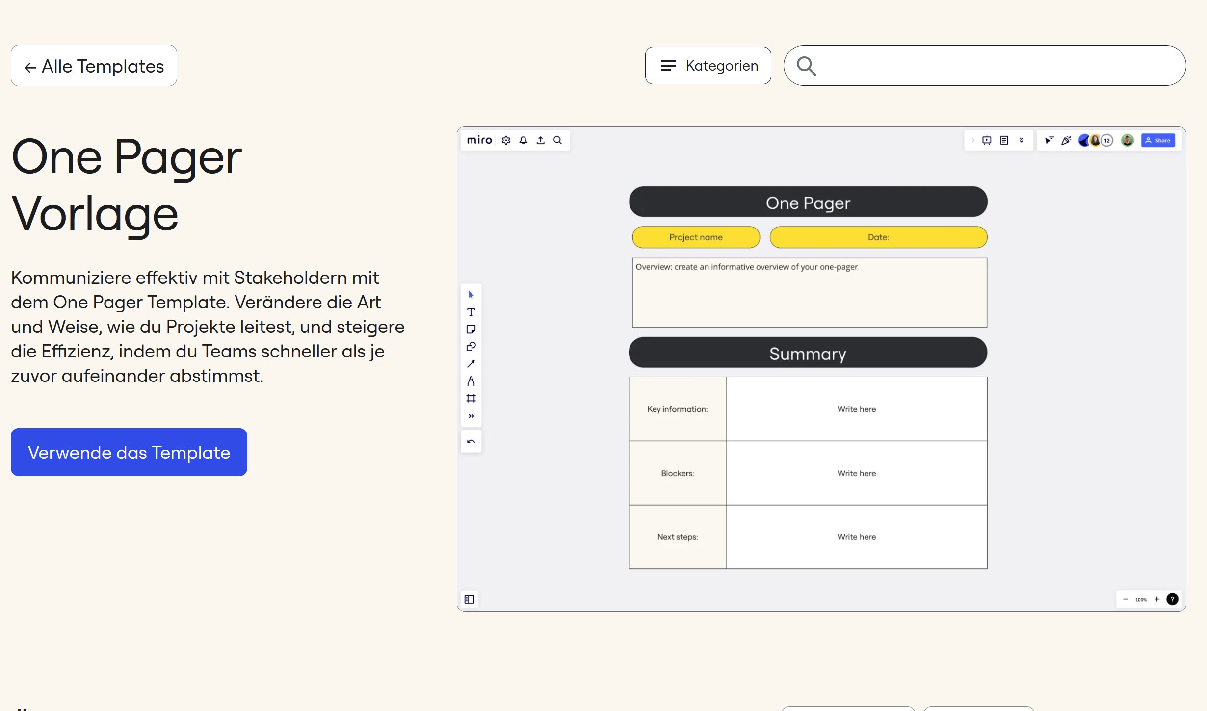Click the Overview text box
The height and width of the screenshot is (711, 1207).
coord(810,293)
